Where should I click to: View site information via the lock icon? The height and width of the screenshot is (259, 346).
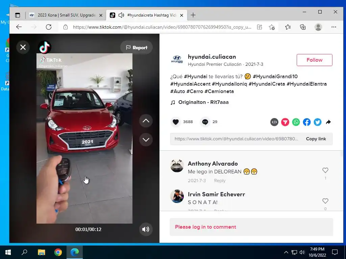[x=65, y=27]
